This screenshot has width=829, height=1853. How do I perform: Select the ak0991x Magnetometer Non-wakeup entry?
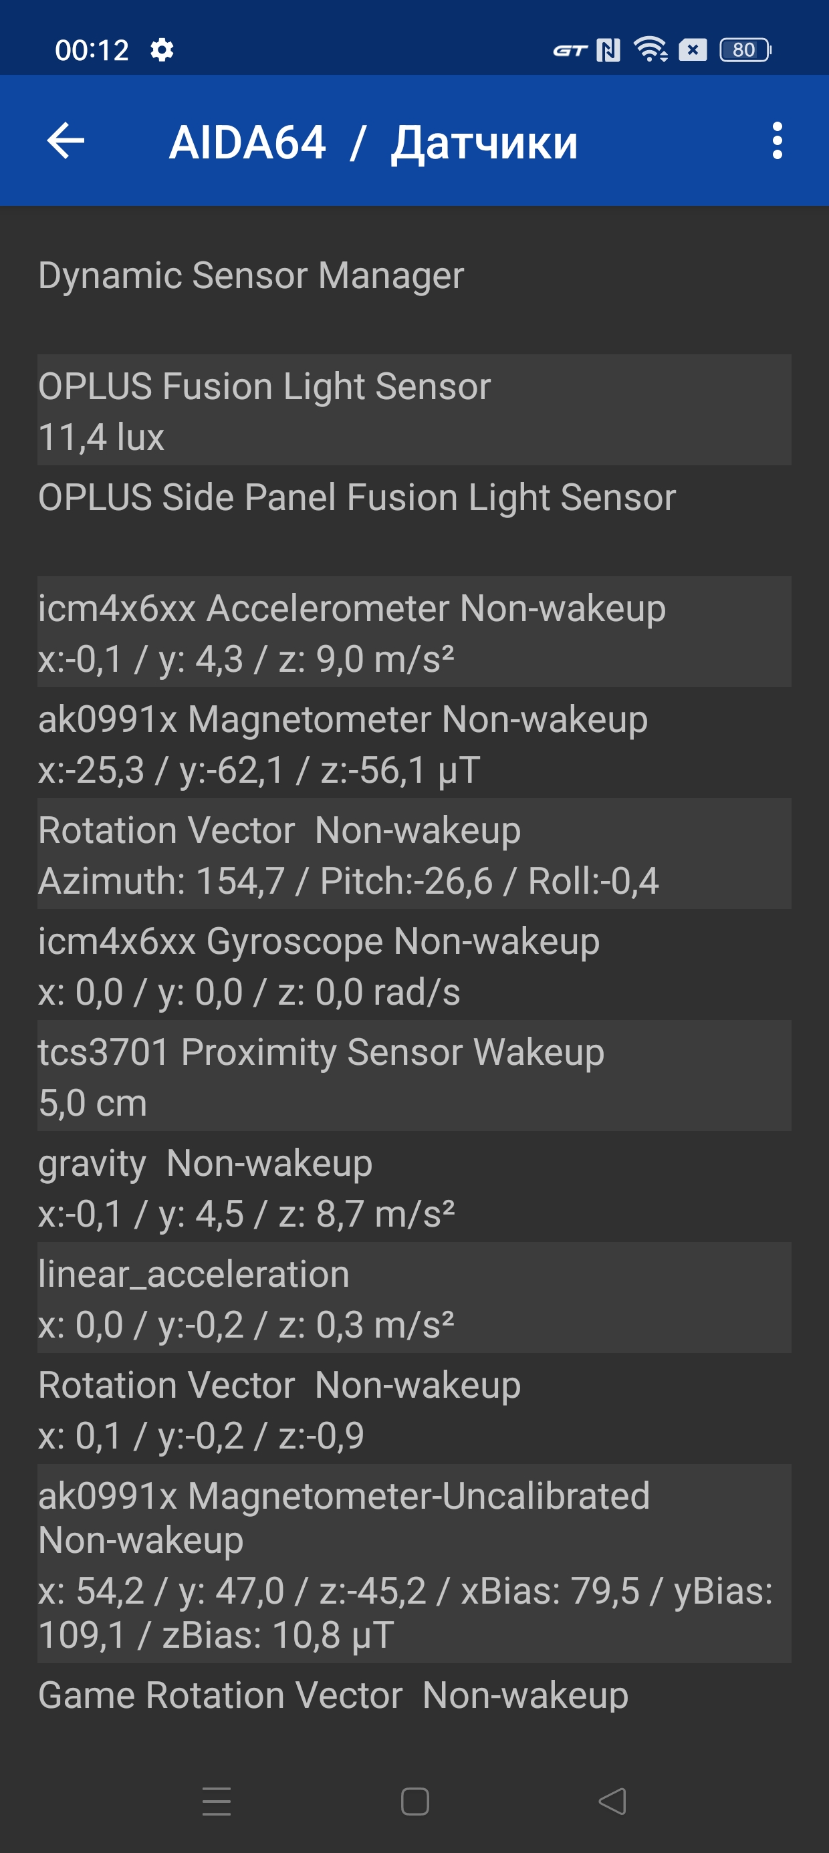414,743
